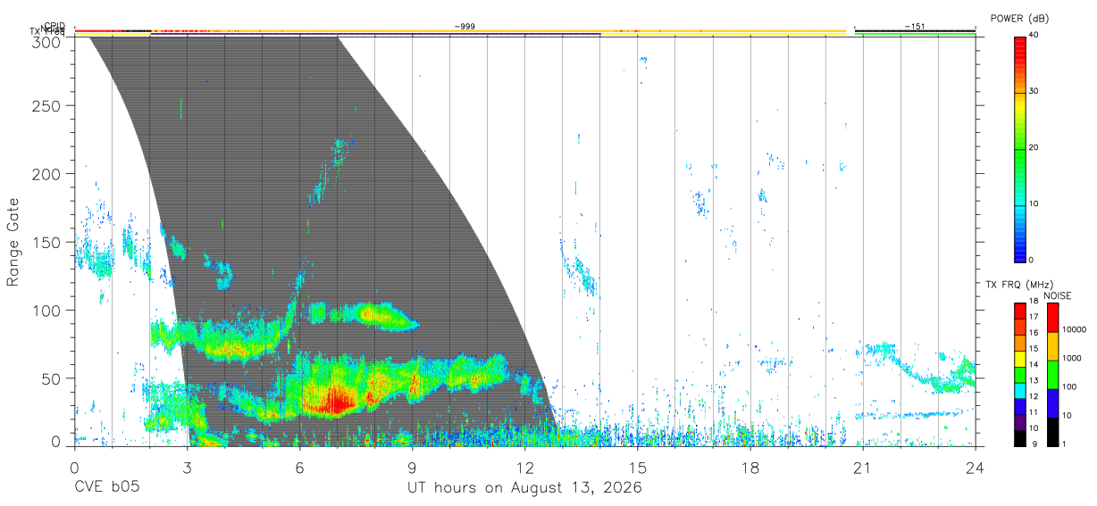
Task: Click the 18 label on the TX FRQ scale
Action: point(1033,302)
